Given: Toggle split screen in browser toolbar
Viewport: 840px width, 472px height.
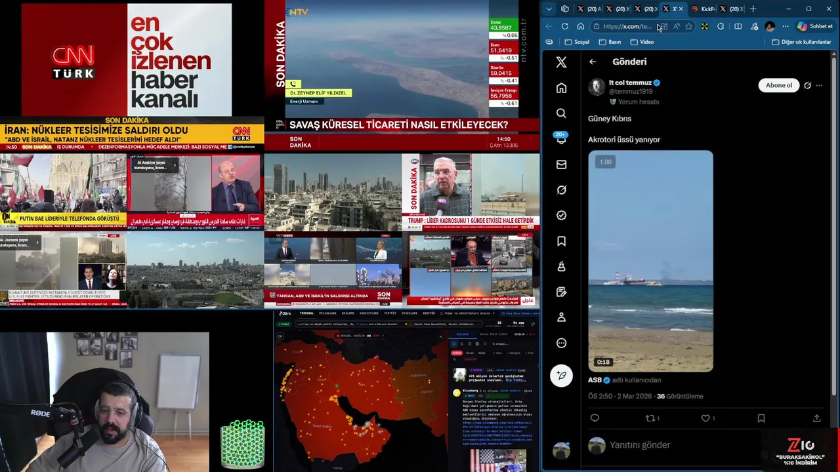Looking at the screenshot, I should click(738, 26).
